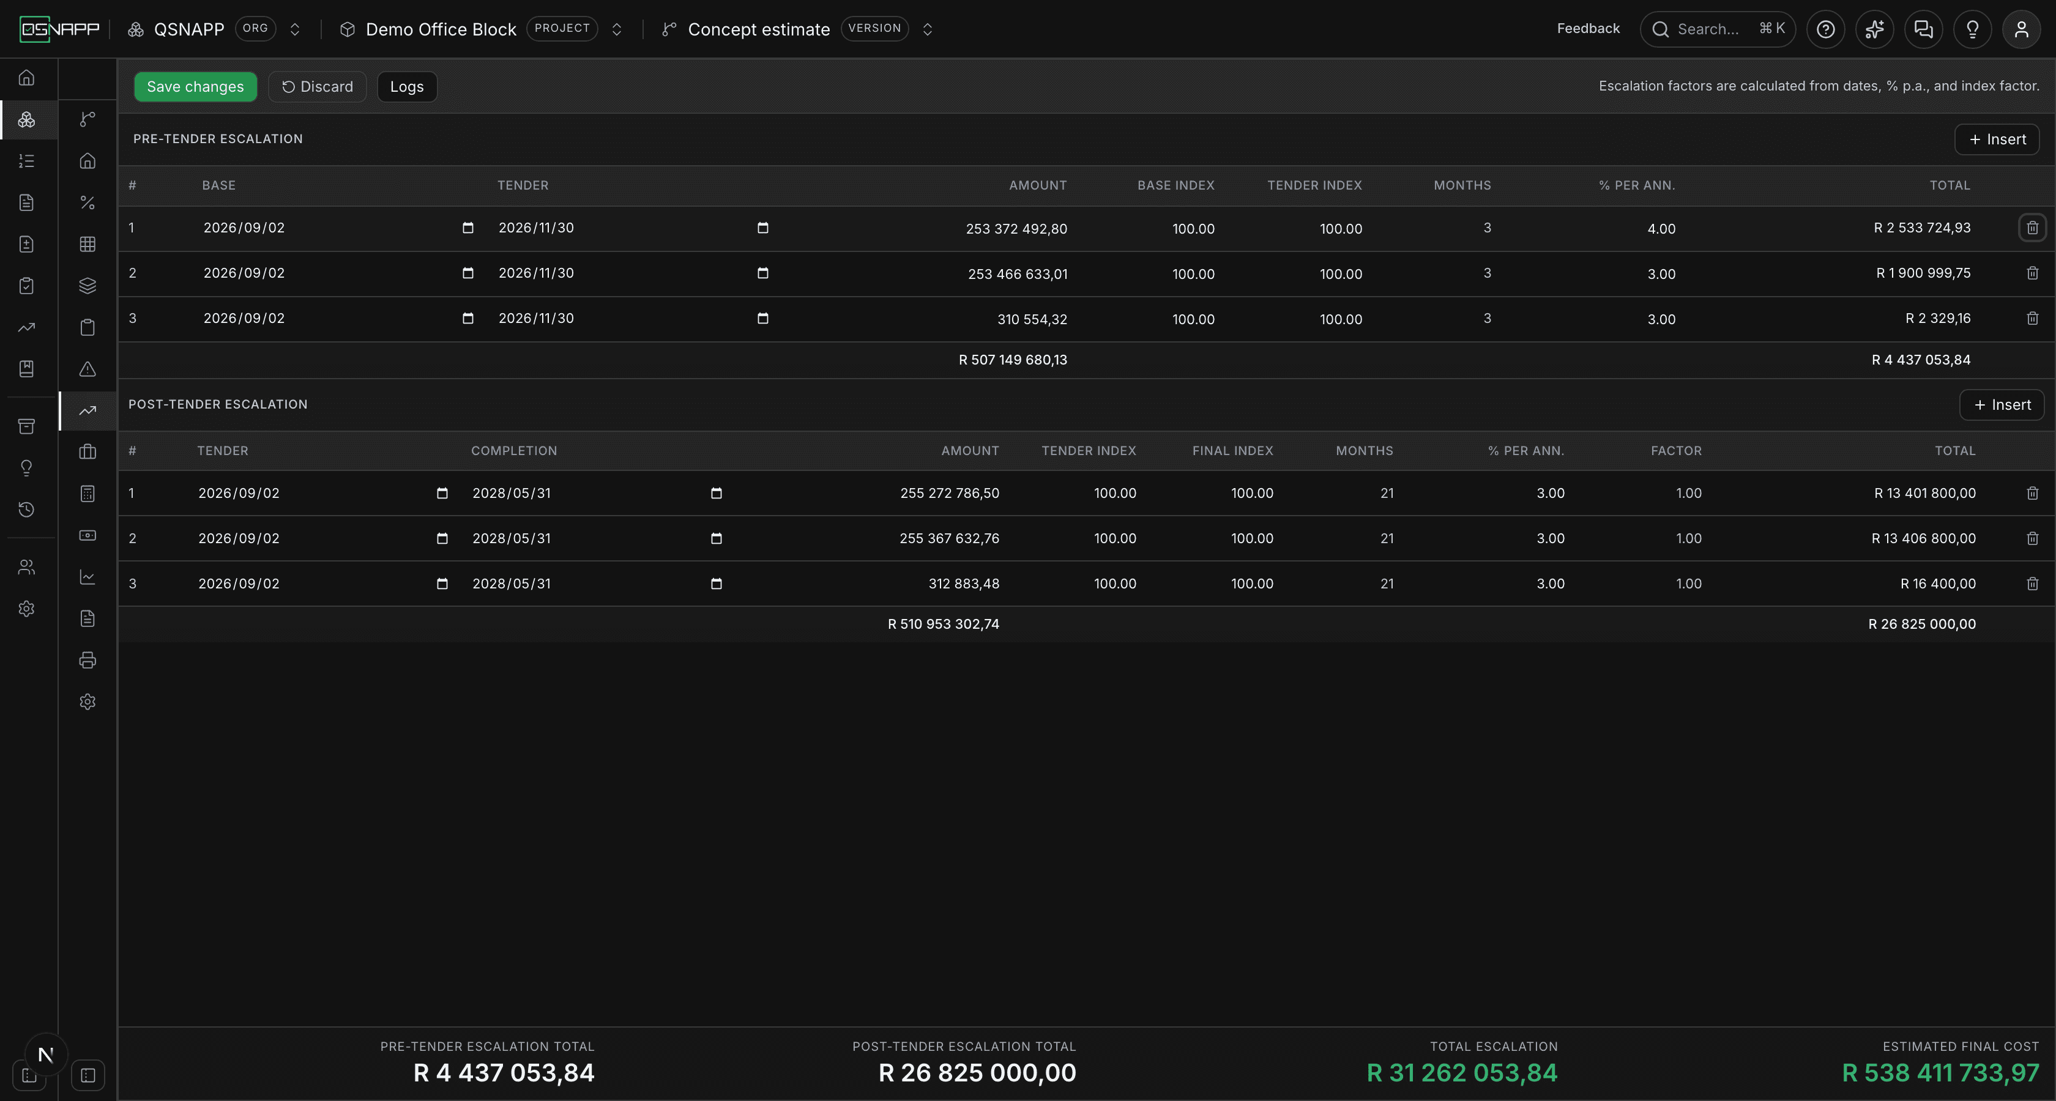The image size is (2056, 1101).
Task: Insert a new post-tender escalation row
Action: [2002, 406]
